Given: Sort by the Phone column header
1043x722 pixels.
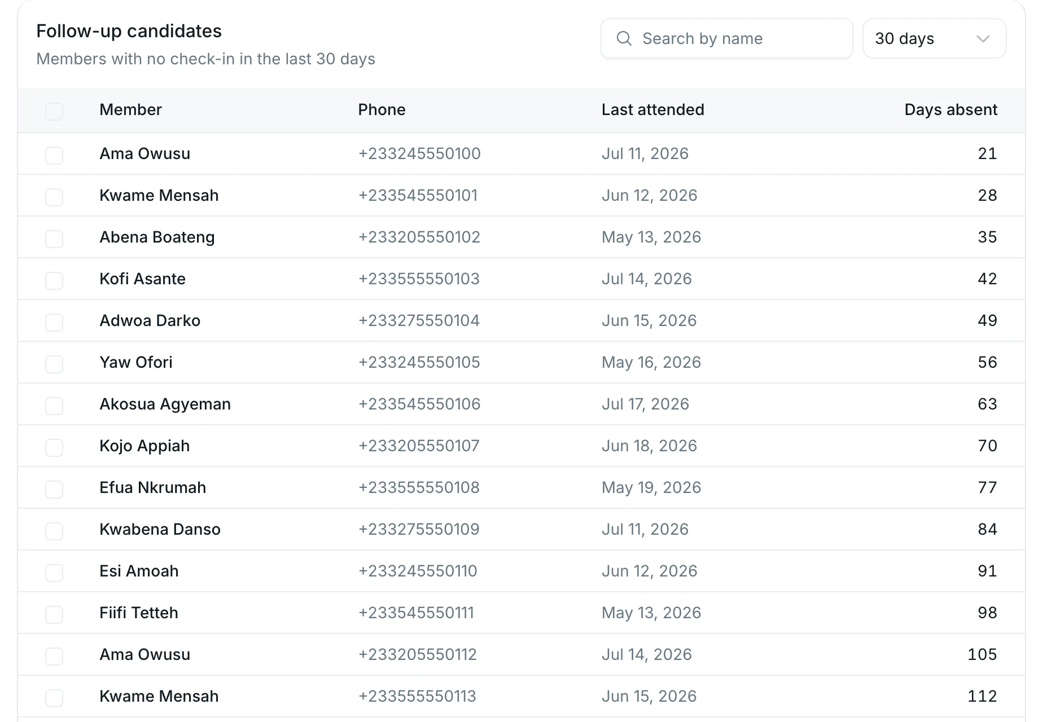Looking at the screenshot, I should pyautogui.click(x=382, y=109).
